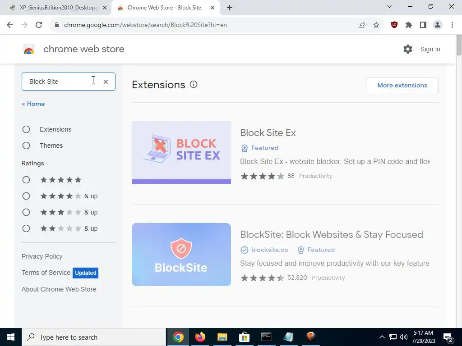The height and width of the screenshot is (346, 462).
Task: Click the blocksite.co verified badge icon
Action: click(x=244, y=250)
